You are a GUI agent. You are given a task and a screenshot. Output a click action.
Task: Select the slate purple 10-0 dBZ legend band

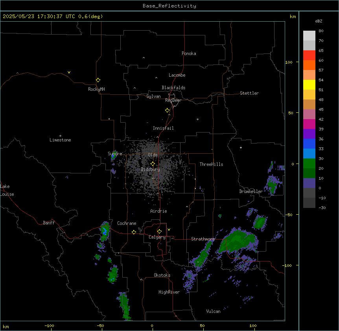click(x=309, y=183)
